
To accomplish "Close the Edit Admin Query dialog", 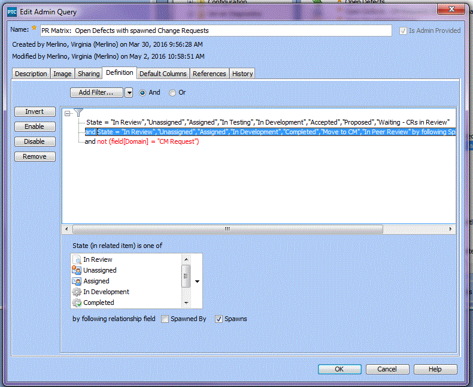I will point(451,10).
